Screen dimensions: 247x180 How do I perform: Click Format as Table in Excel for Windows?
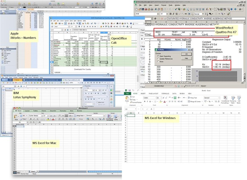(x=233, y=99)
